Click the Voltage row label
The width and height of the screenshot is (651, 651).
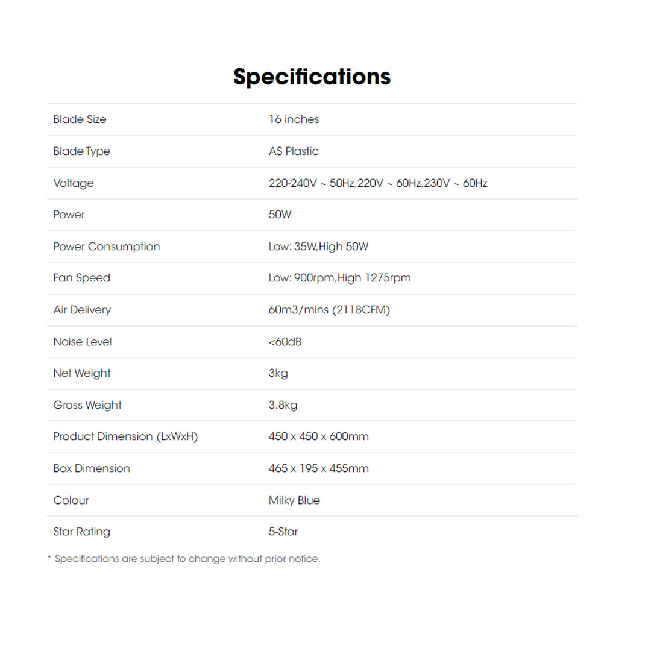click(x=74, y=183)
